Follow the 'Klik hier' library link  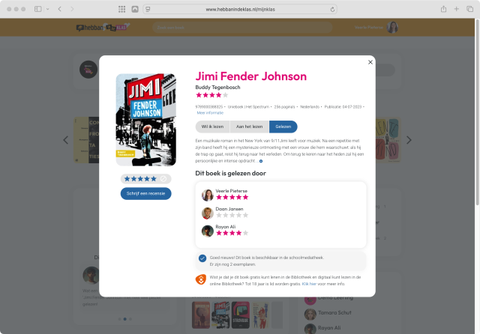pos(309,284)
